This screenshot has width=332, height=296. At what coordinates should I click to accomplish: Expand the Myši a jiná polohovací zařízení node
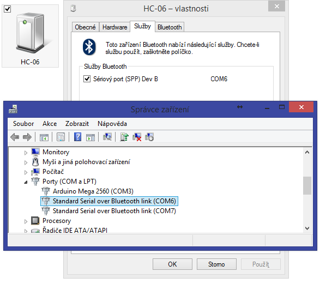[x=26, y=162]
